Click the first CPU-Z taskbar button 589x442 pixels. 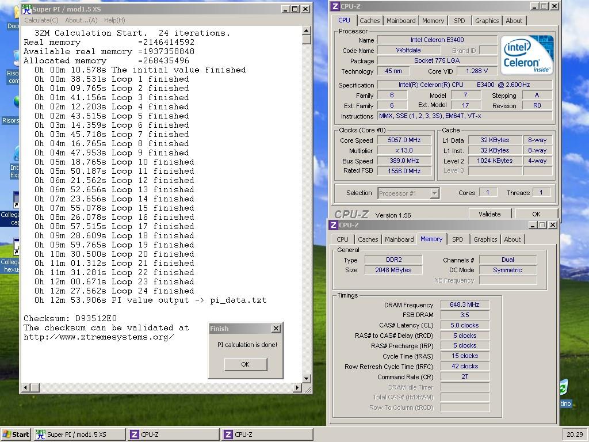(x=173, y=435)
